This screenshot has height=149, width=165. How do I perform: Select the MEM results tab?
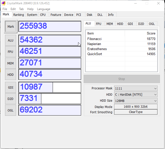pos(110,24)
